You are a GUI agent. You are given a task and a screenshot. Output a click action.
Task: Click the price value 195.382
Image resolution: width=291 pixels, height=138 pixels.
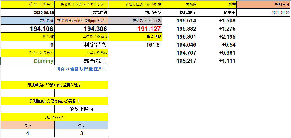pyautogui.click(x=187, y=29)
